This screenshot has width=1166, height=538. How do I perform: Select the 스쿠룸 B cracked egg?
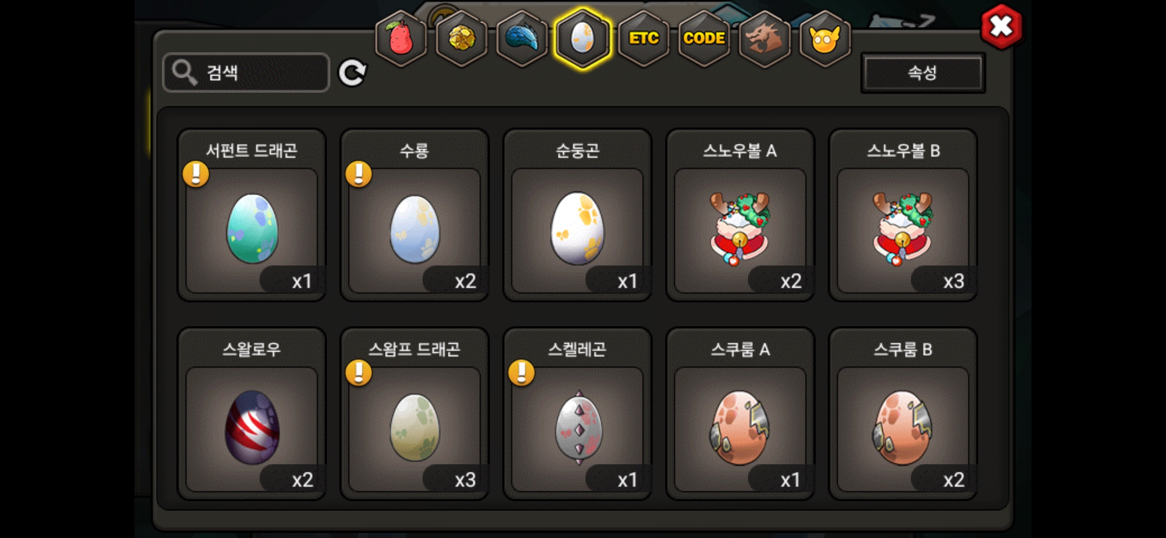pos(903,413)
